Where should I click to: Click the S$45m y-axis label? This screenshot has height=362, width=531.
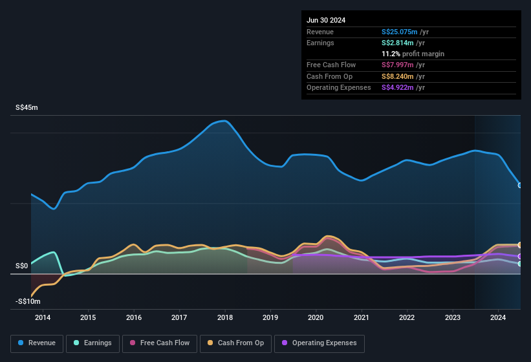coord(27,107)
